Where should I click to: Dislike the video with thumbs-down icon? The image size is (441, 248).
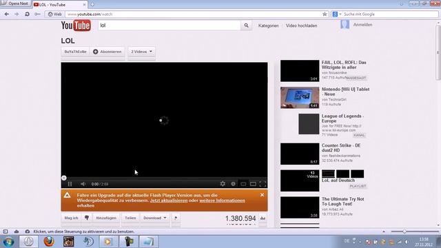click(x=87, y=218)
